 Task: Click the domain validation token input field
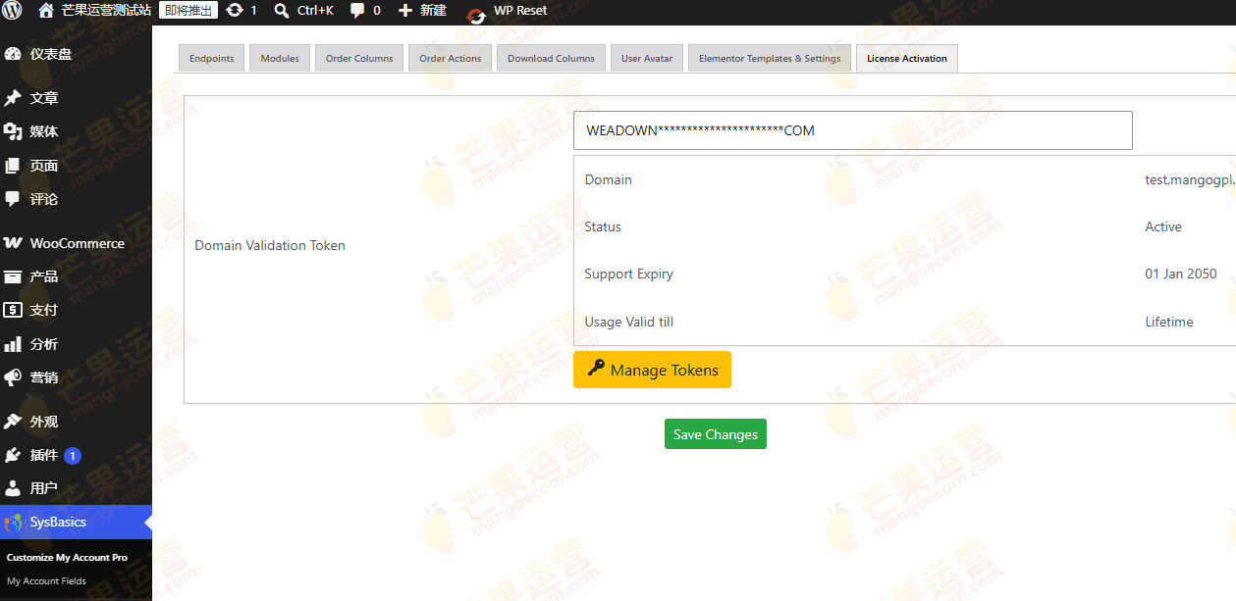tap(853, 130)
